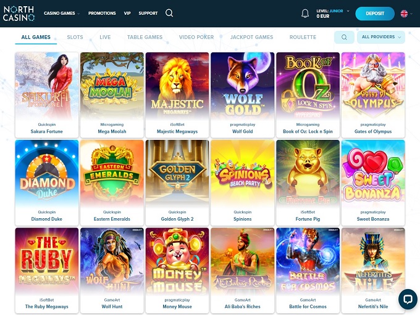Open the Wolf Gold game thumbnail
This screenshot has width=420, height=315.
[242, 95]
